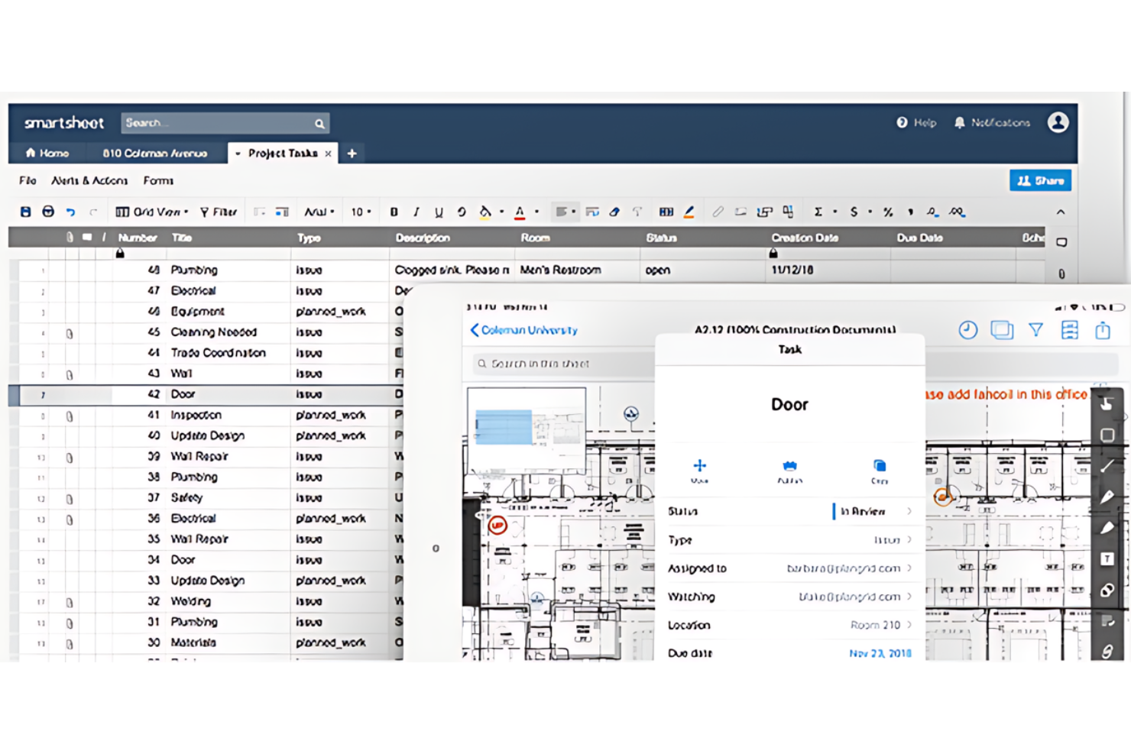Open fill color dropdown arrow
The height and width of the screenshot is (754, 1131).
point(501,212)
